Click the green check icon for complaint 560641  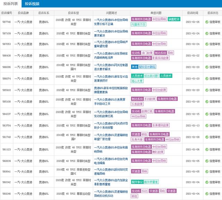pyautogui.click(x=207, y=171)
